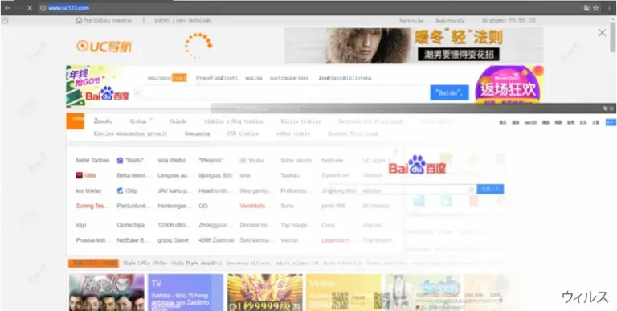Open the translate page icon
This screenshot has width=617, height=311.
[586, 8]
